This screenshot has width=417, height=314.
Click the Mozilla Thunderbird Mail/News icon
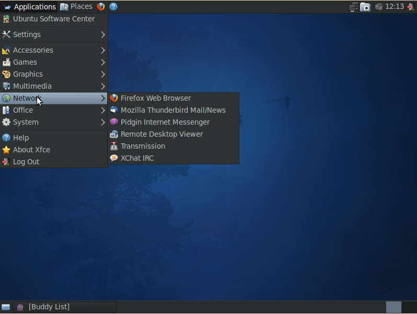coord(114,110)
